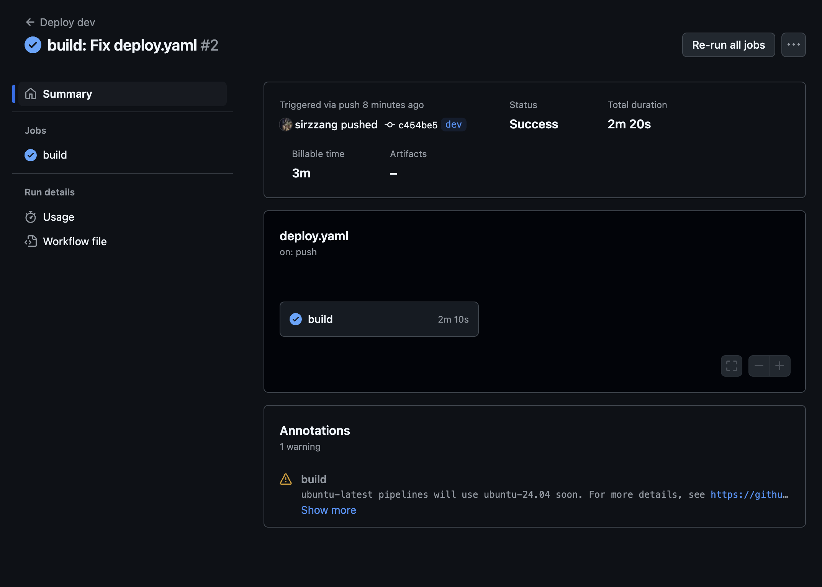Click the warning triangle annotation icon
Screen dimensions: 822x587
pos(286,479)
